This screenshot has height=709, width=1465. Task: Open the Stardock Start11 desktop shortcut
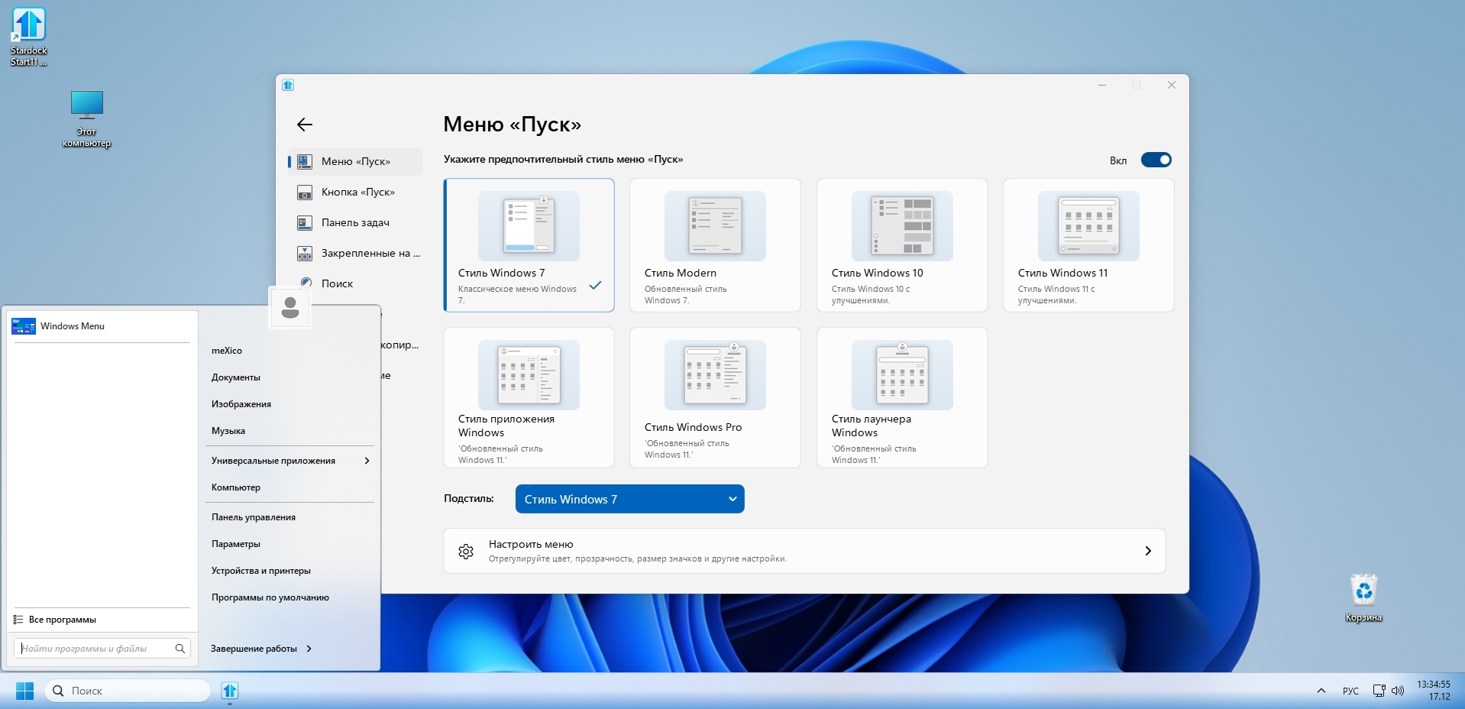pos(29,37)
